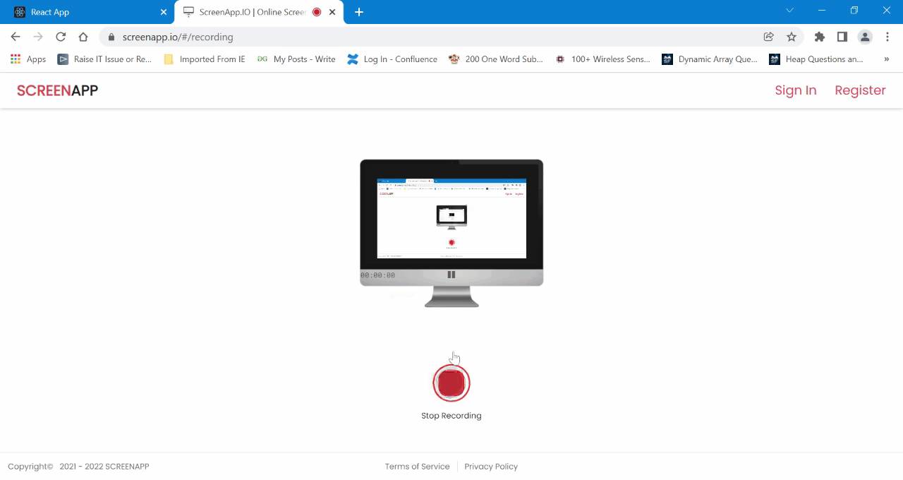The width and height of the screenshot is (903, 480).
Task: View site information via lock icon
Action: coord(111,37)
